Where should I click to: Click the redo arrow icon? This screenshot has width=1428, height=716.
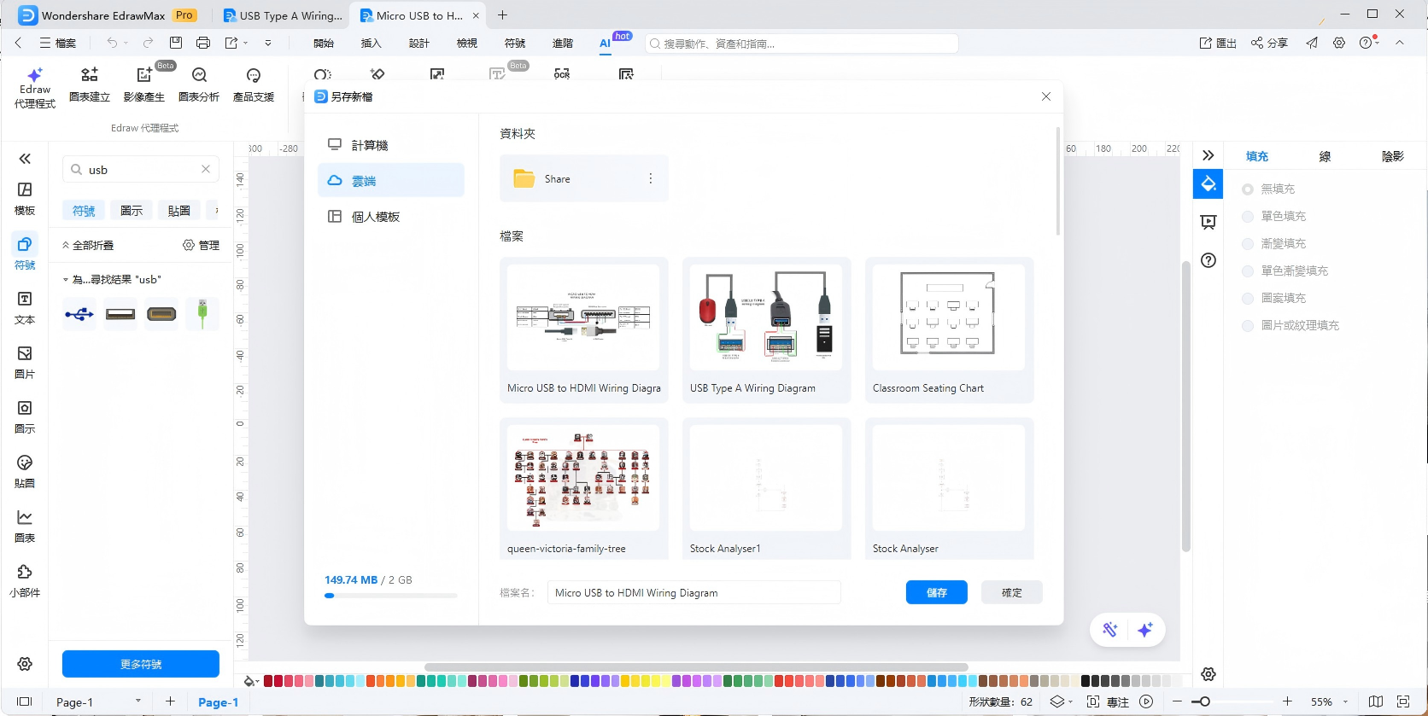coord(148,43)
